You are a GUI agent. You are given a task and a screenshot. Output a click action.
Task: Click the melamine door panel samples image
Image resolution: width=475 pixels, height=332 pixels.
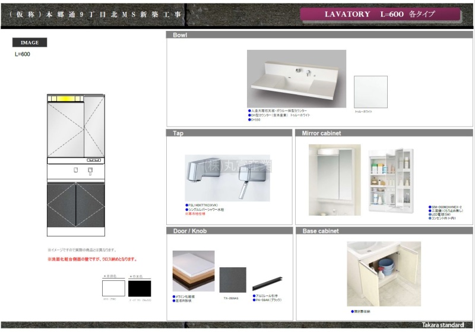[193, 270]
